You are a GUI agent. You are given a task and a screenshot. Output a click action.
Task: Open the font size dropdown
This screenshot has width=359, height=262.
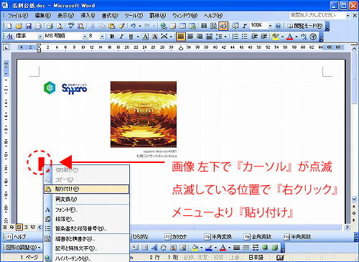102,37
